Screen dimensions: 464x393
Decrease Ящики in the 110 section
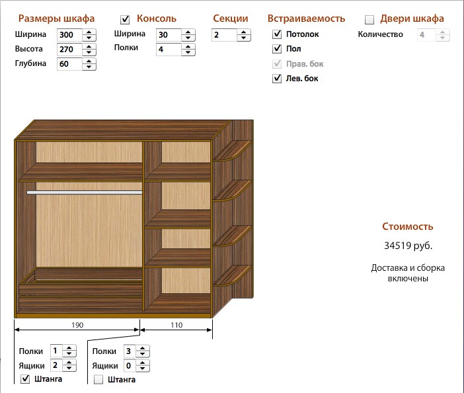(x=143, y=369)
